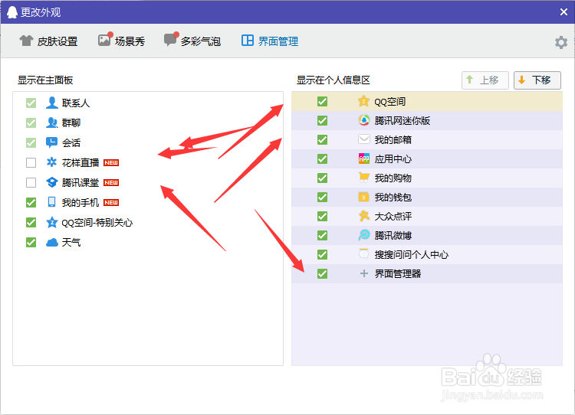Select the 搜搜问问个人中心 row text

coord(411,254)
